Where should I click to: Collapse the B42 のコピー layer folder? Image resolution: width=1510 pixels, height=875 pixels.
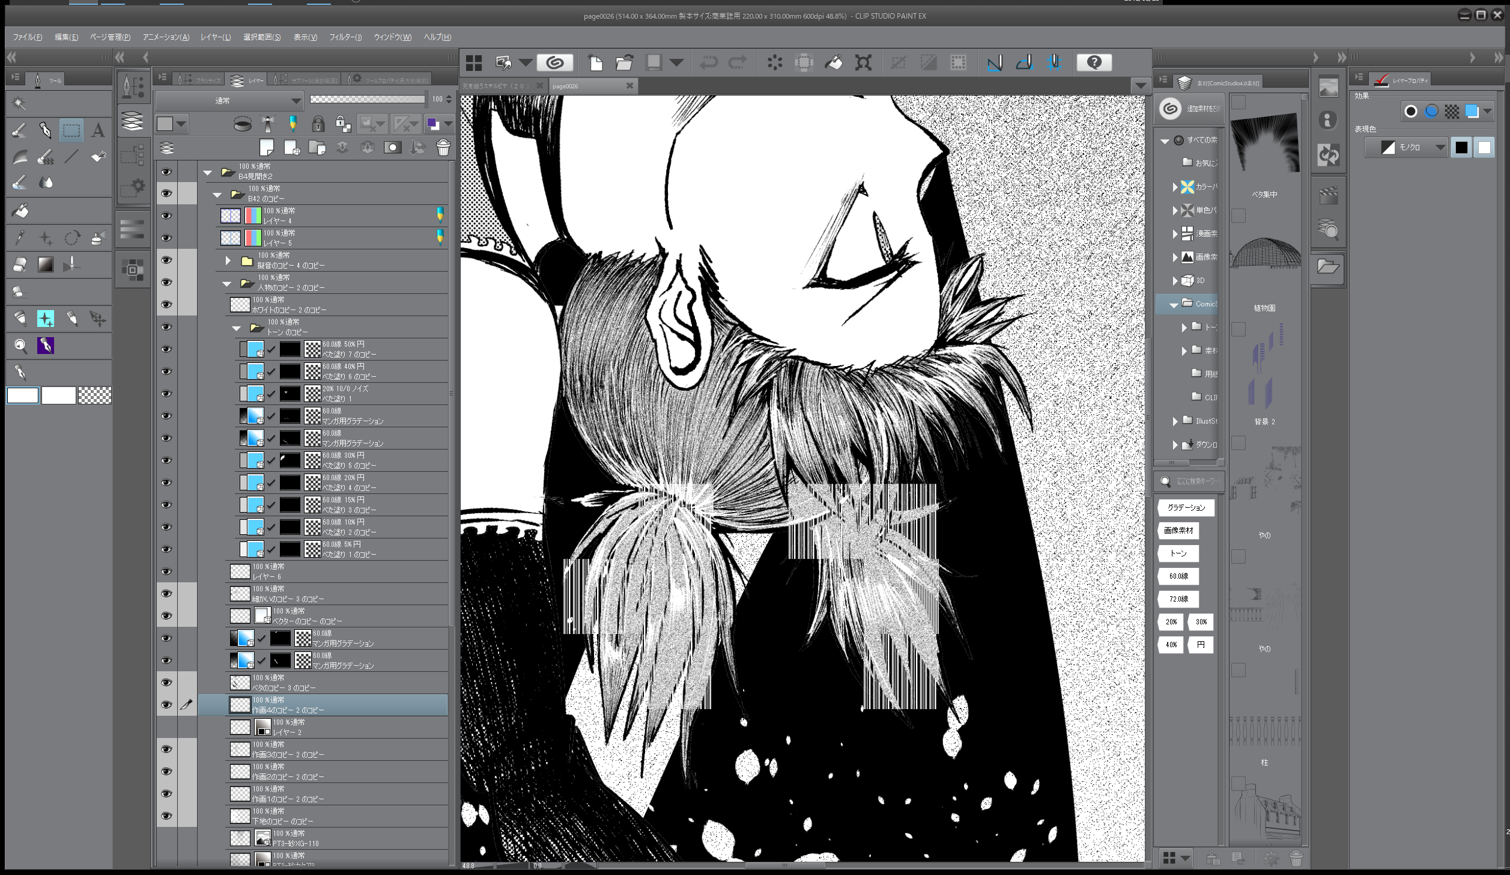pos(217,195)
